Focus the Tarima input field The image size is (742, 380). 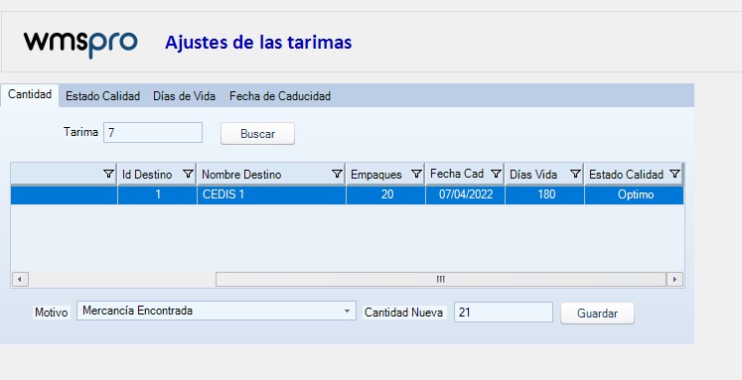tap(153, 132)
